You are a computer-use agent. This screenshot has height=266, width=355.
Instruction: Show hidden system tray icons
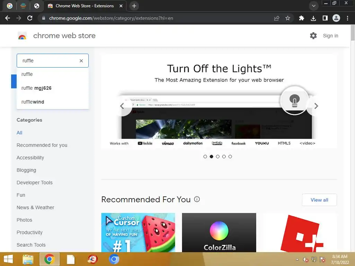point(297,259)
